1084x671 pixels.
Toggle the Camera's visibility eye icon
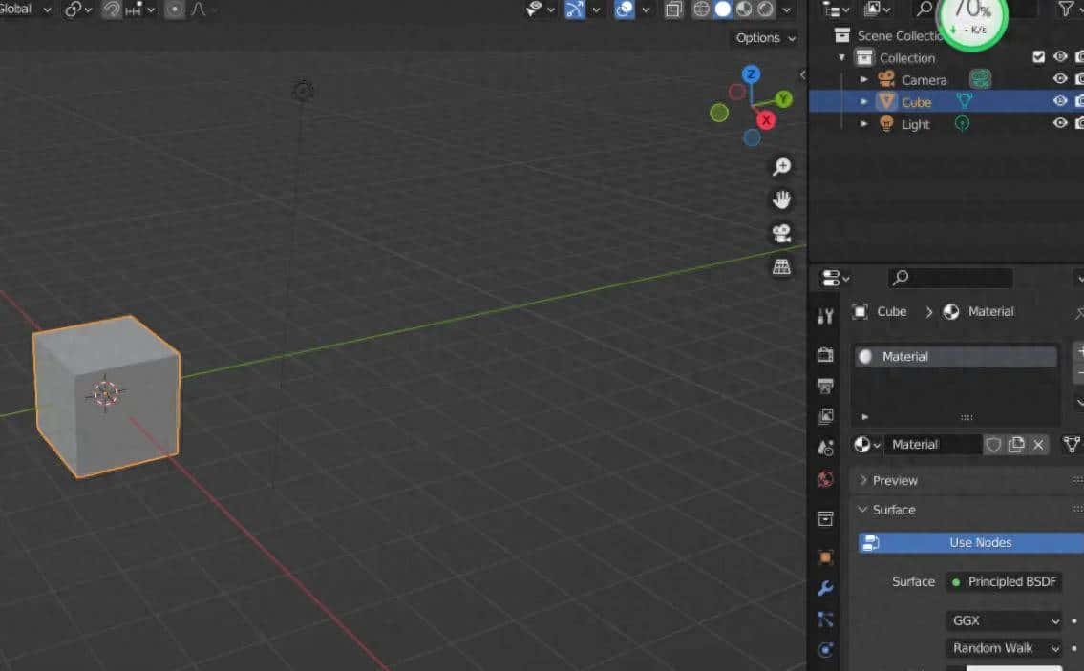1059,79
